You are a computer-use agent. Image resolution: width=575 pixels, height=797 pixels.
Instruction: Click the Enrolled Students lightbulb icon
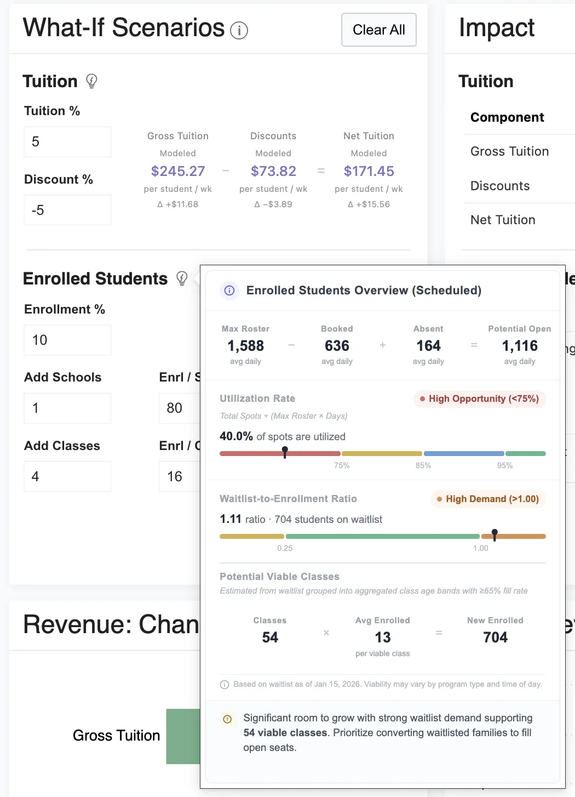pos(182,278)
